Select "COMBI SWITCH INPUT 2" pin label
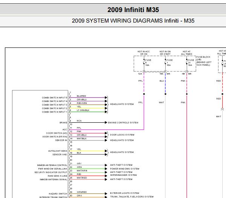The image size is (226, 198). pyautogui.click(x=55, y=108)
